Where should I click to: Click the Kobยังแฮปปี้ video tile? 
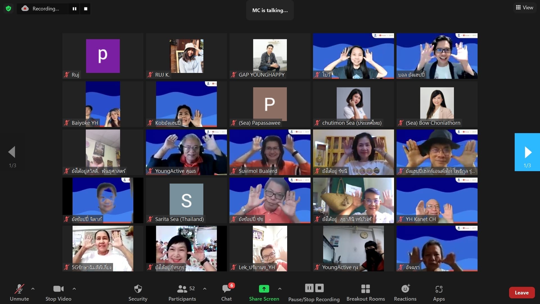pyautogui.click(x=186, y=104)
